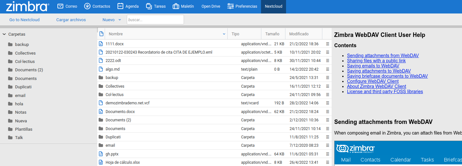Image resolution: width=462 pixels, height=166 pixels.
Task: Open actions menu for algo.md
Action: [328, 69]
